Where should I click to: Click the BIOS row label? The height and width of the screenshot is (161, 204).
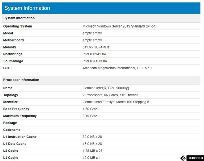point(7,68)
